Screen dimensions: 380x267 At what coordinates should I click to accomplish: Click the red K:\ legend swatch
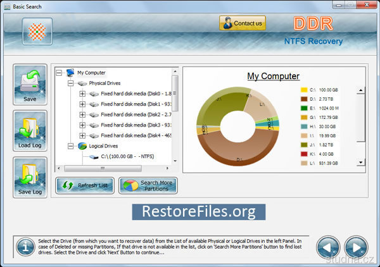pyautogui.click(x=304, y=154)
